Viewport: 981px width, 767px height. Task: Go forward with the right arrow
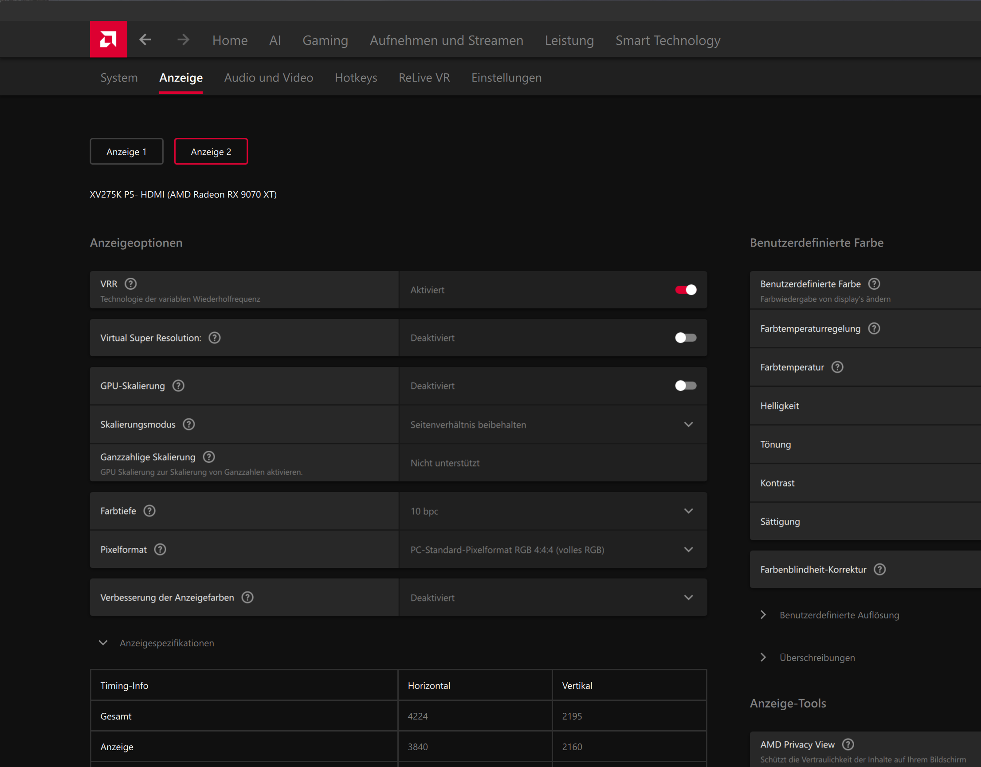pos(183,39)
